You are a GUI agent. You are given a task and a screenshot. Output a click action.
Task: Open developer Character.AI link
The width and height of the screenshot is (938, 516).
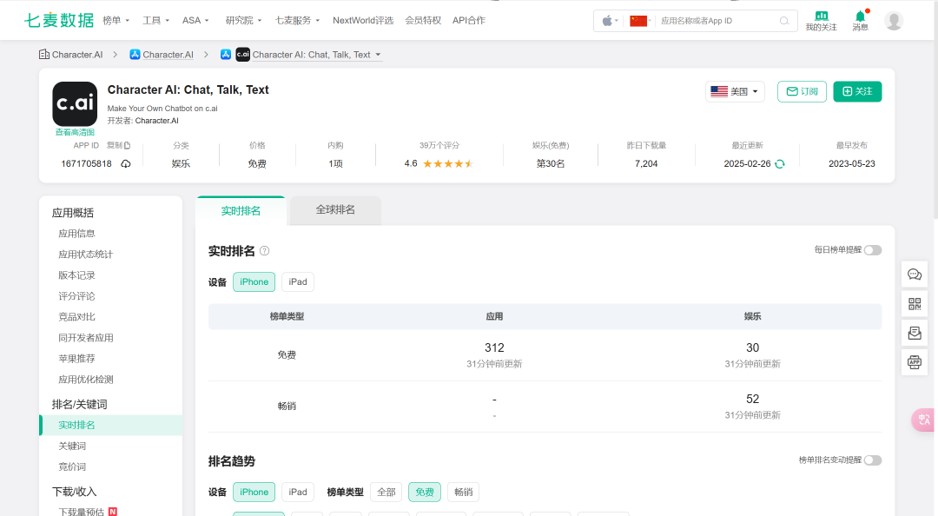point(156,121)
